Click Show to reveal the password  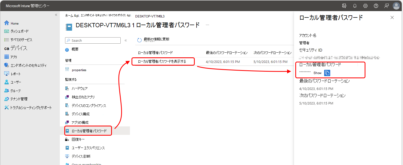318,73
